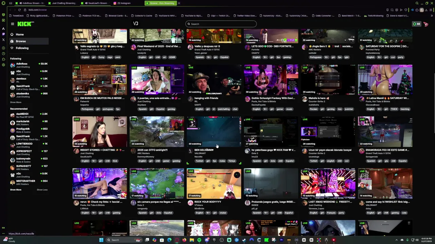Click twerking tag under Latina Mamii stream
435x244 pixels.
(x=405, y=109)
